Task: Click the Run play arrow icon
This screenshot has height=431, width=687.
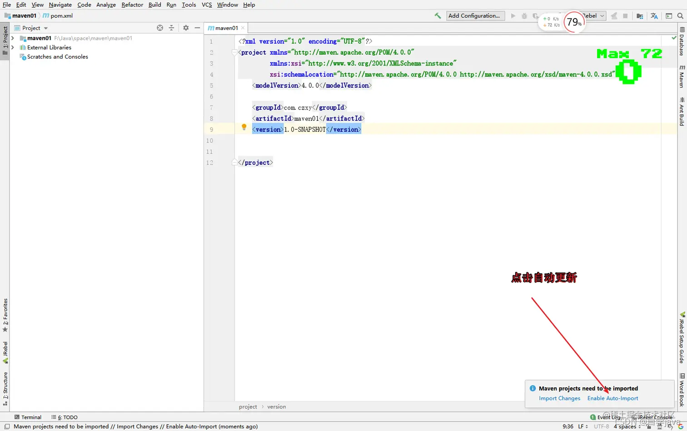Action: click(513, 16)
